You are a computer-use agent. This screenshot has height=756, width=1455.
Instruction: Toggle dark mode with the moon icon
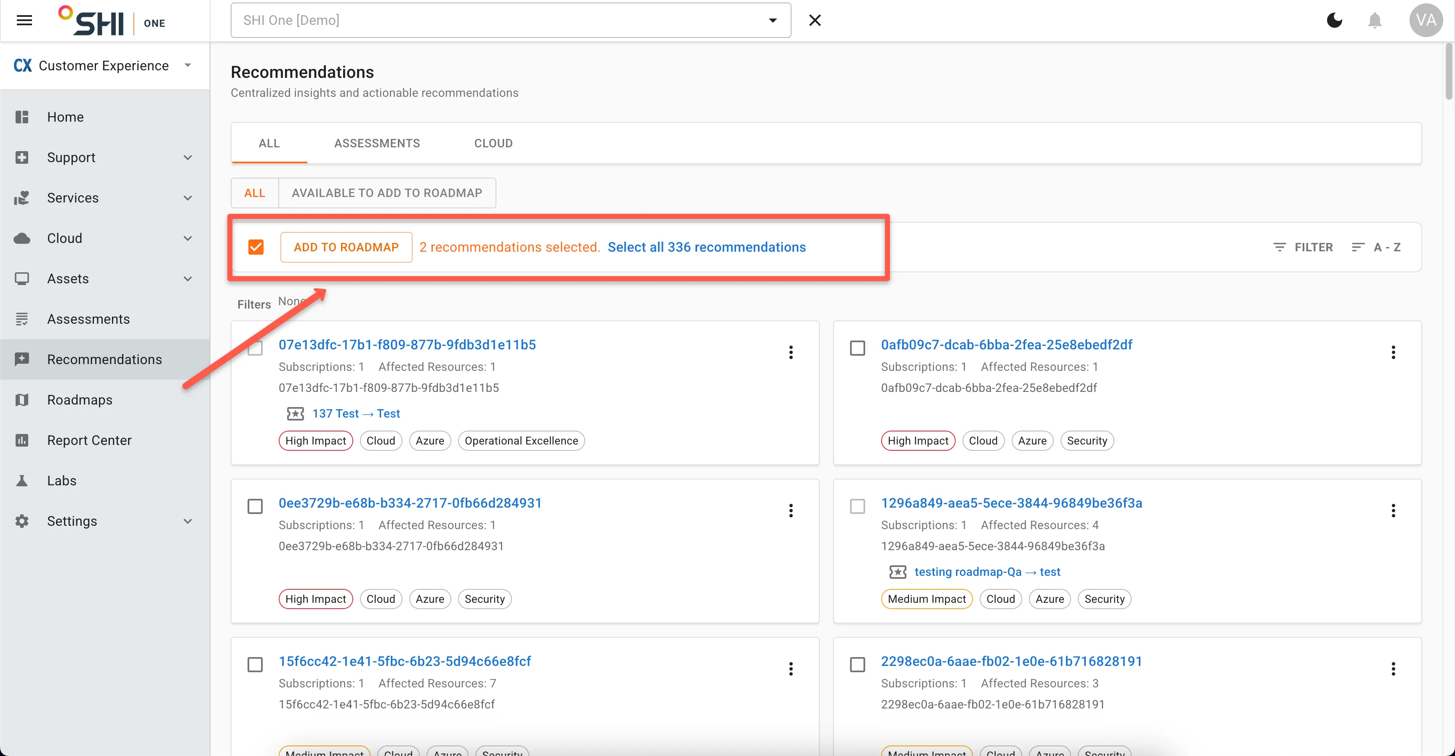pos(1334,20)
